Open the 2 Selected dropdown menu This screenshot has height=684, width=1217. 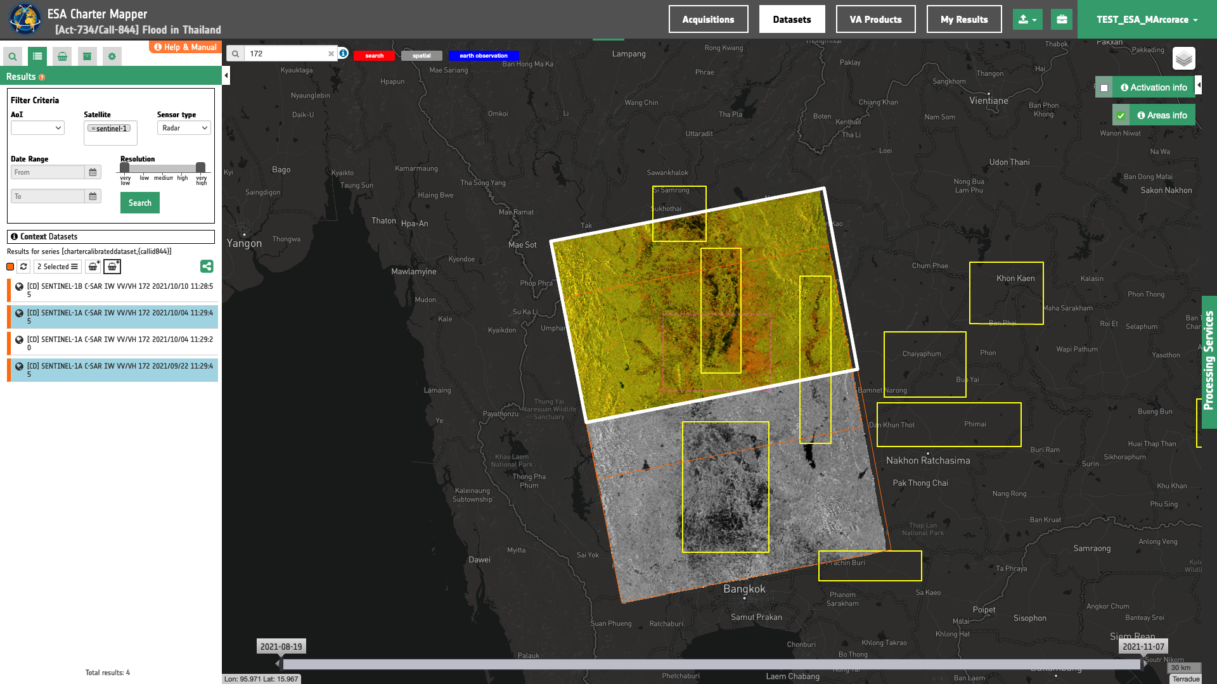tap(58, 267)
